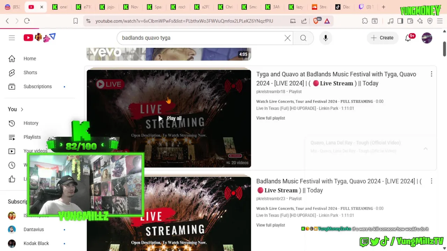The width and height of the screenshot is (447, 251).
Task: Open the notifications bell
Action: click(x=408, y=38)
